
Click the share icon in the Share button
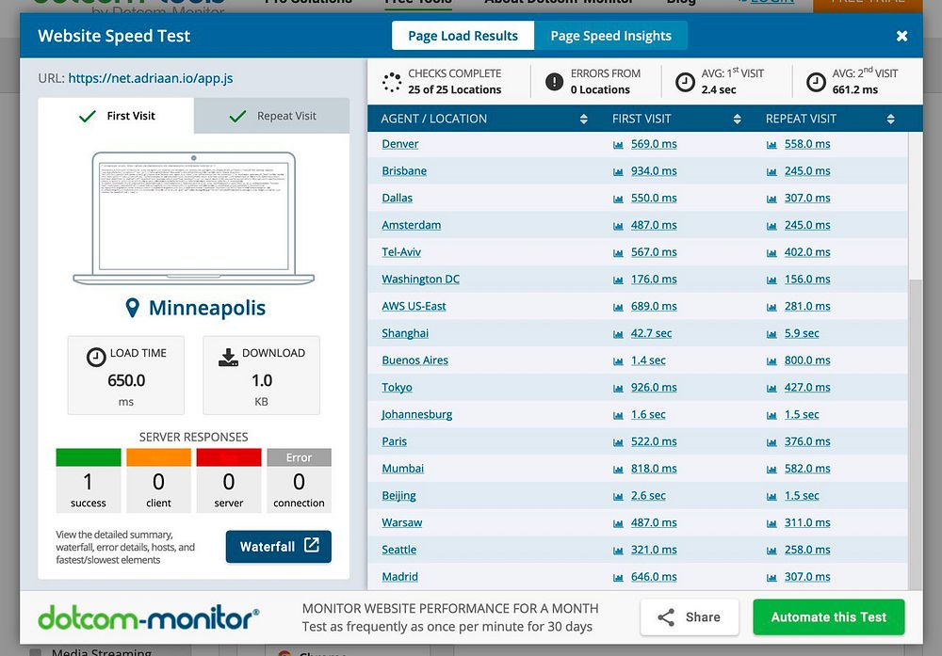coord(666,617)
